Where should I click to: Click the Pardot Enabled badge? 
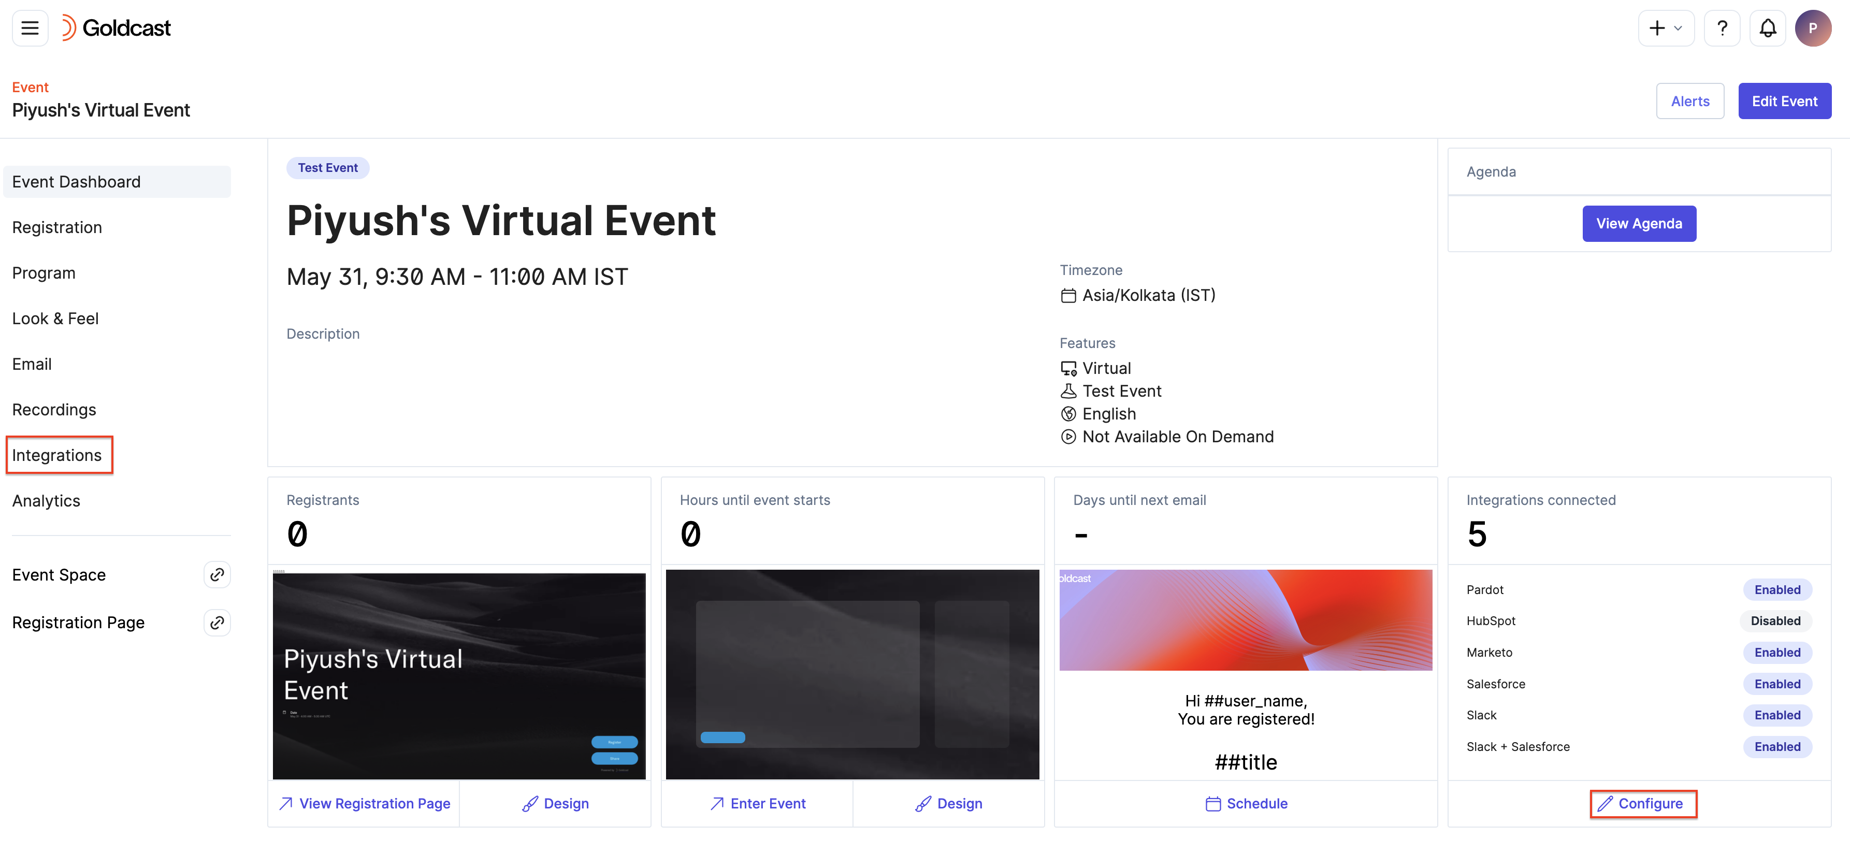tap(1777, 590)
